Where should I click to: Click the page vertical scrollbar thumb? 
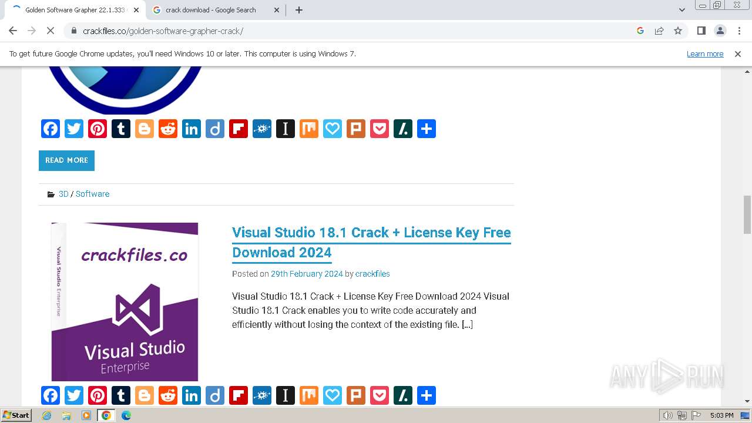(747, 214)
